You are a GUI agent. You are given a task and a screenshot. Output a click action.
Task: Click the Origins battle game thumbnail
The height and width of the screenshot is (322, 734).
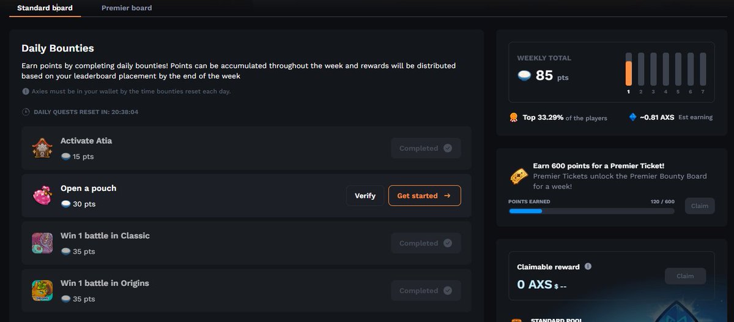42,290
